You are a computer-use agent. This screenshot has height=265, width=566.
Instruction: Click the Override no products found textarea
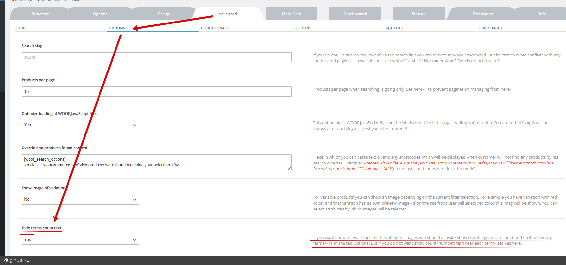pos(156,162)
